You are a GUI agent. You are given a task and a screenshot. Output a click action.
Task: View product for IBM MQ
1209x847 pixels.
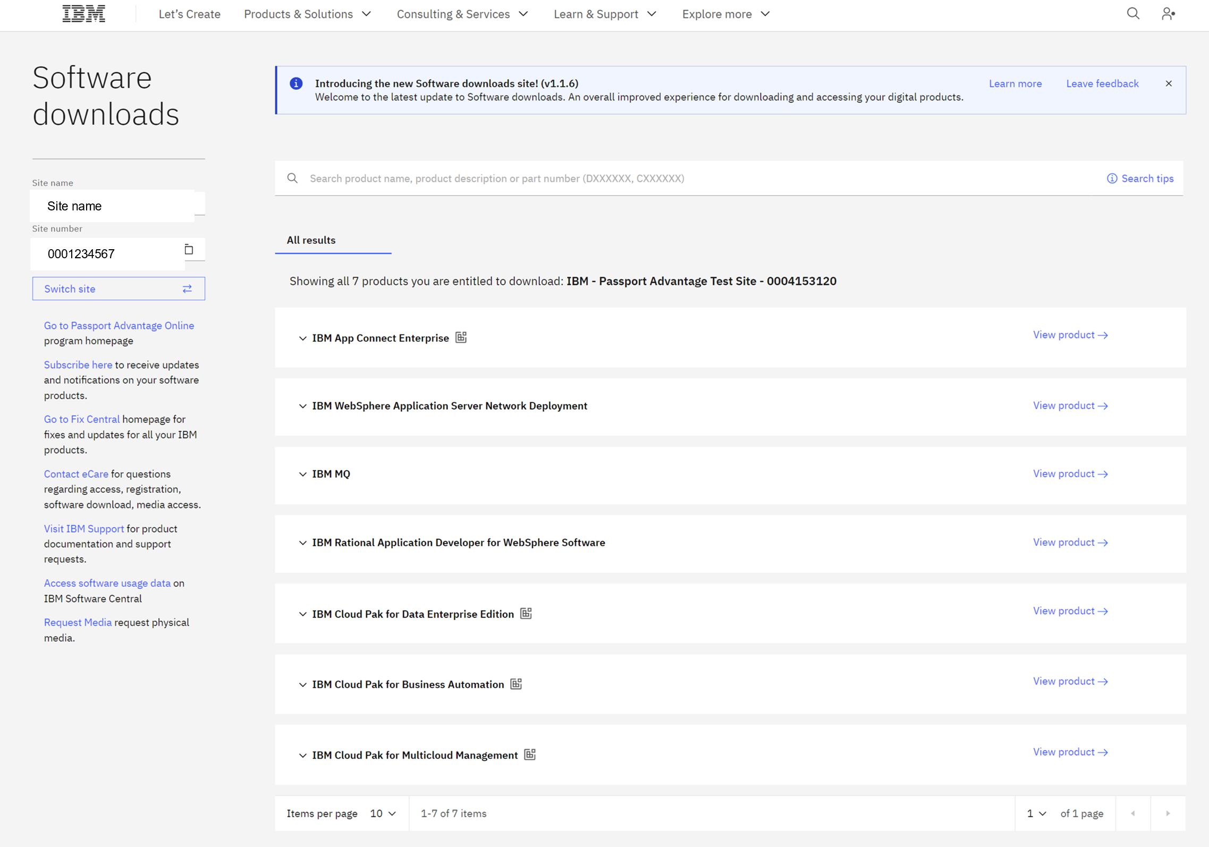click(x=1070, y=473)
